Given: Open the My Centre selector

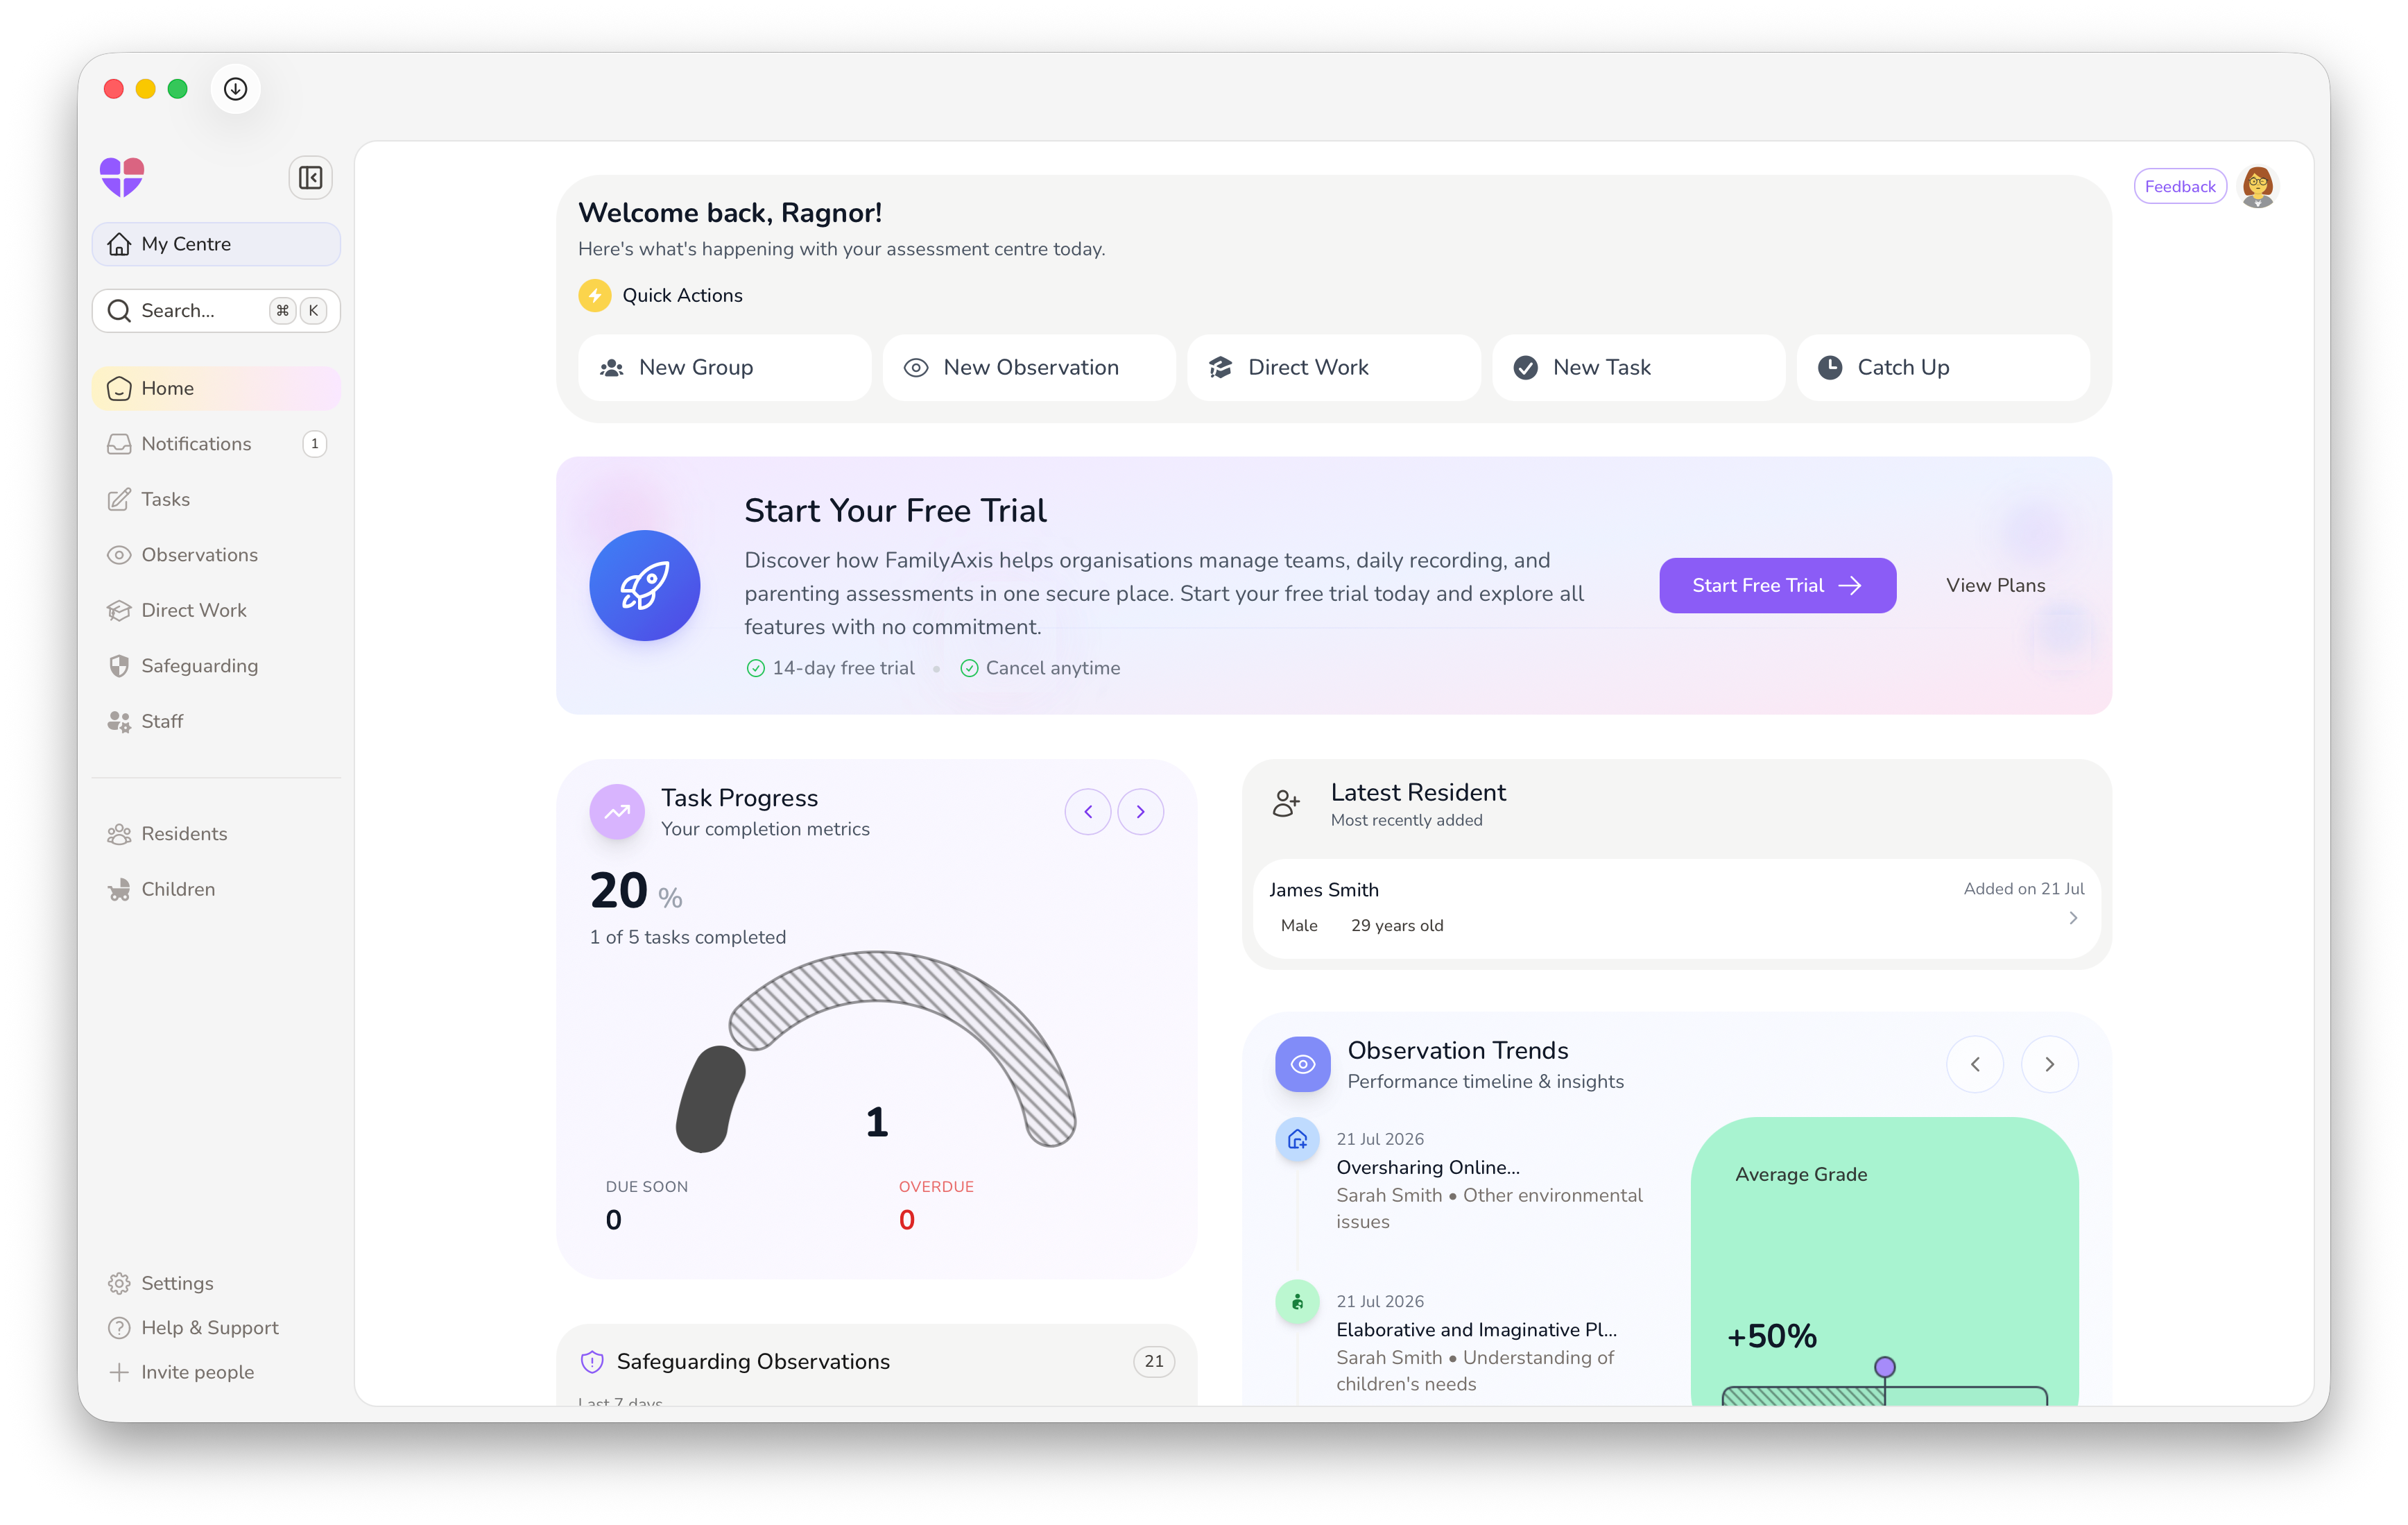Looking at the screenshot, I should pyautogui.click(x=216, y=244).
